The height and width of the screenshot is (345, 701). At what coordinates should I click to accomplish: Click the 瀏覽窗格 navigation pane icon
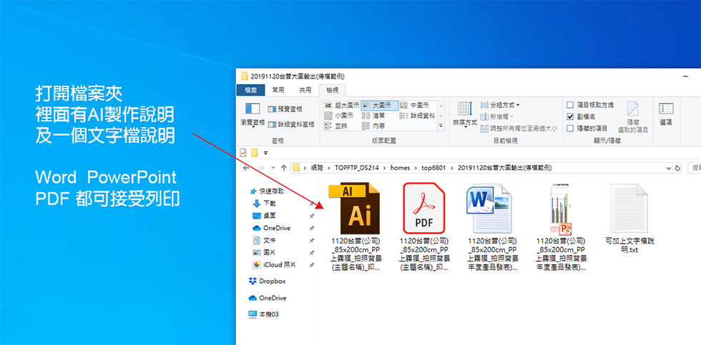[x=252, y=114]
